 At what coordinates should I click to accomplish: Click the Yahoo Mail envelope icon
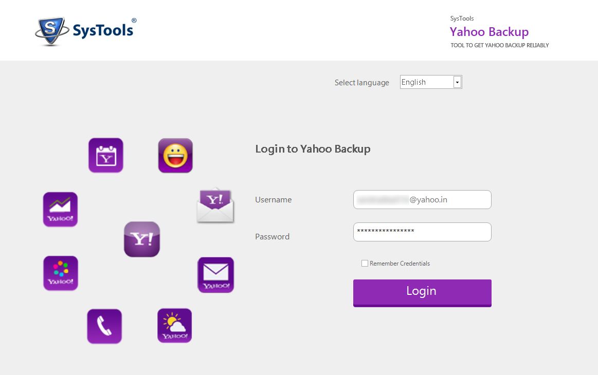pyautogui.click(x=215, y=274)
